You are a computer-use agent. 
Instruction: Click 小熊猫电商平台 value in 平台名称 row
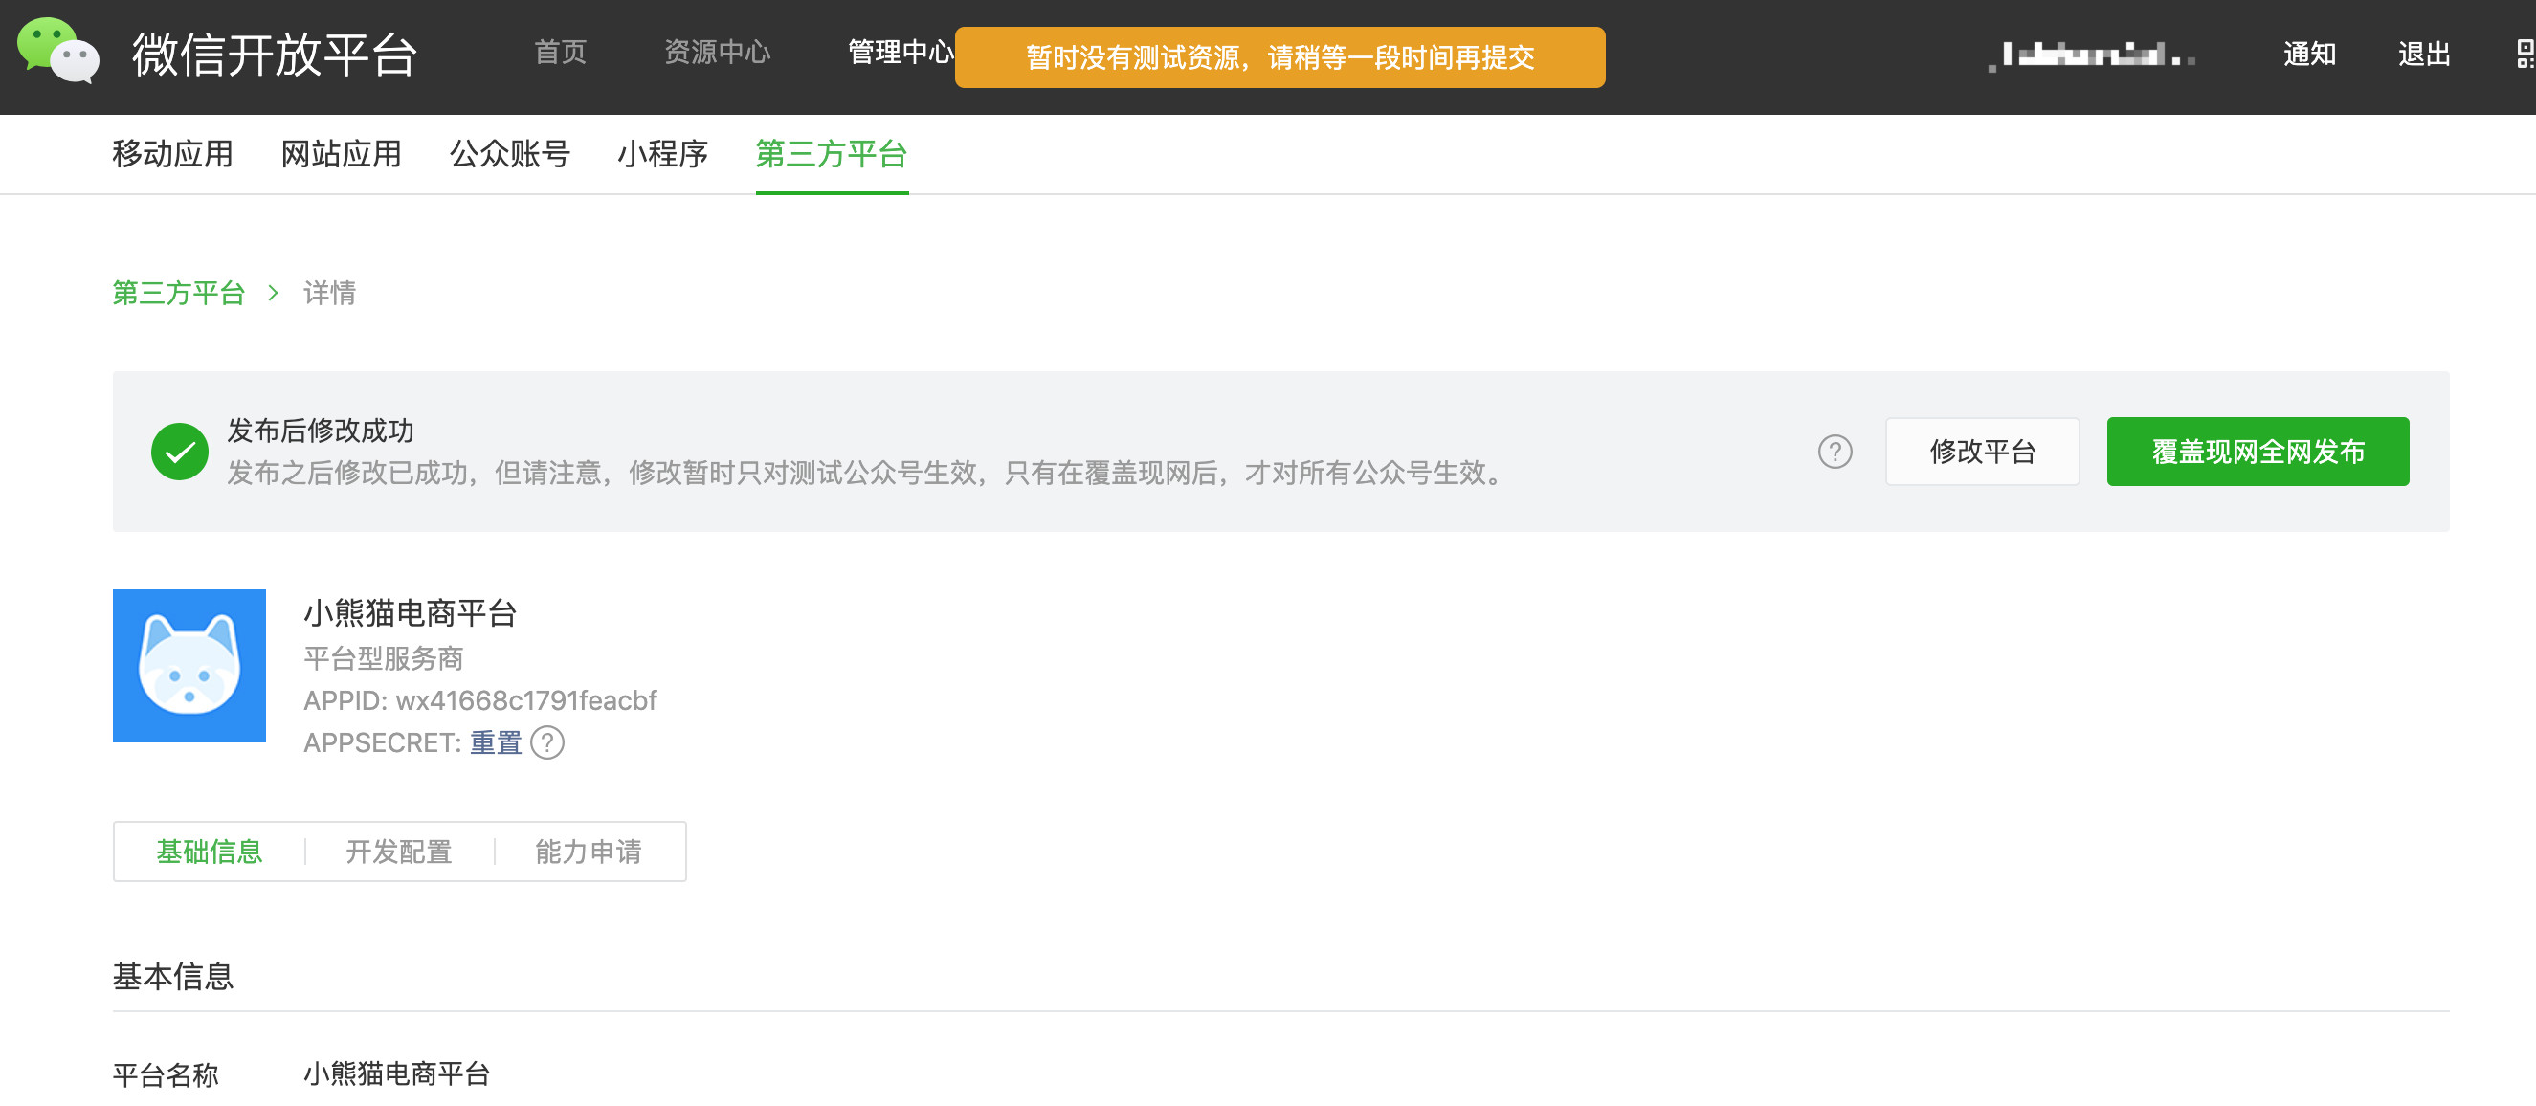coord(397,1074)
